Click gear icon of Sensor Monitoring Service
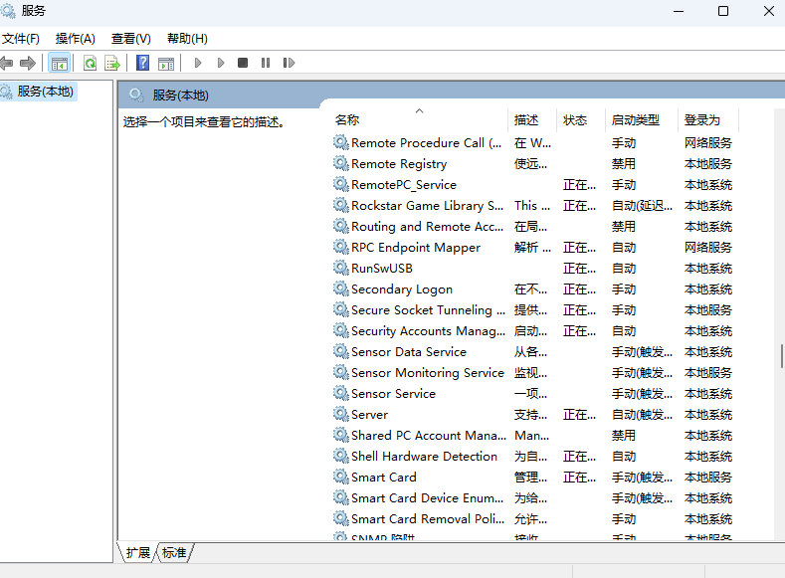This screenshot has width=785, height=578. [x=341, y=372]
